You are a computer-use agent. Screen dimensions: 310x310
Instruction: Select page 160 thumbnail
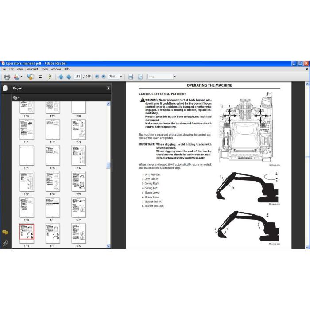27,208
